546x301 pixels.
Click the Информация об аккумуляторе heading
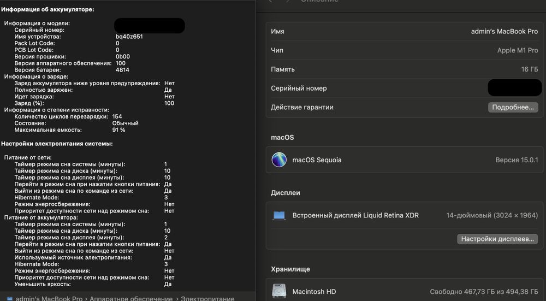click(x=48, y=9)
